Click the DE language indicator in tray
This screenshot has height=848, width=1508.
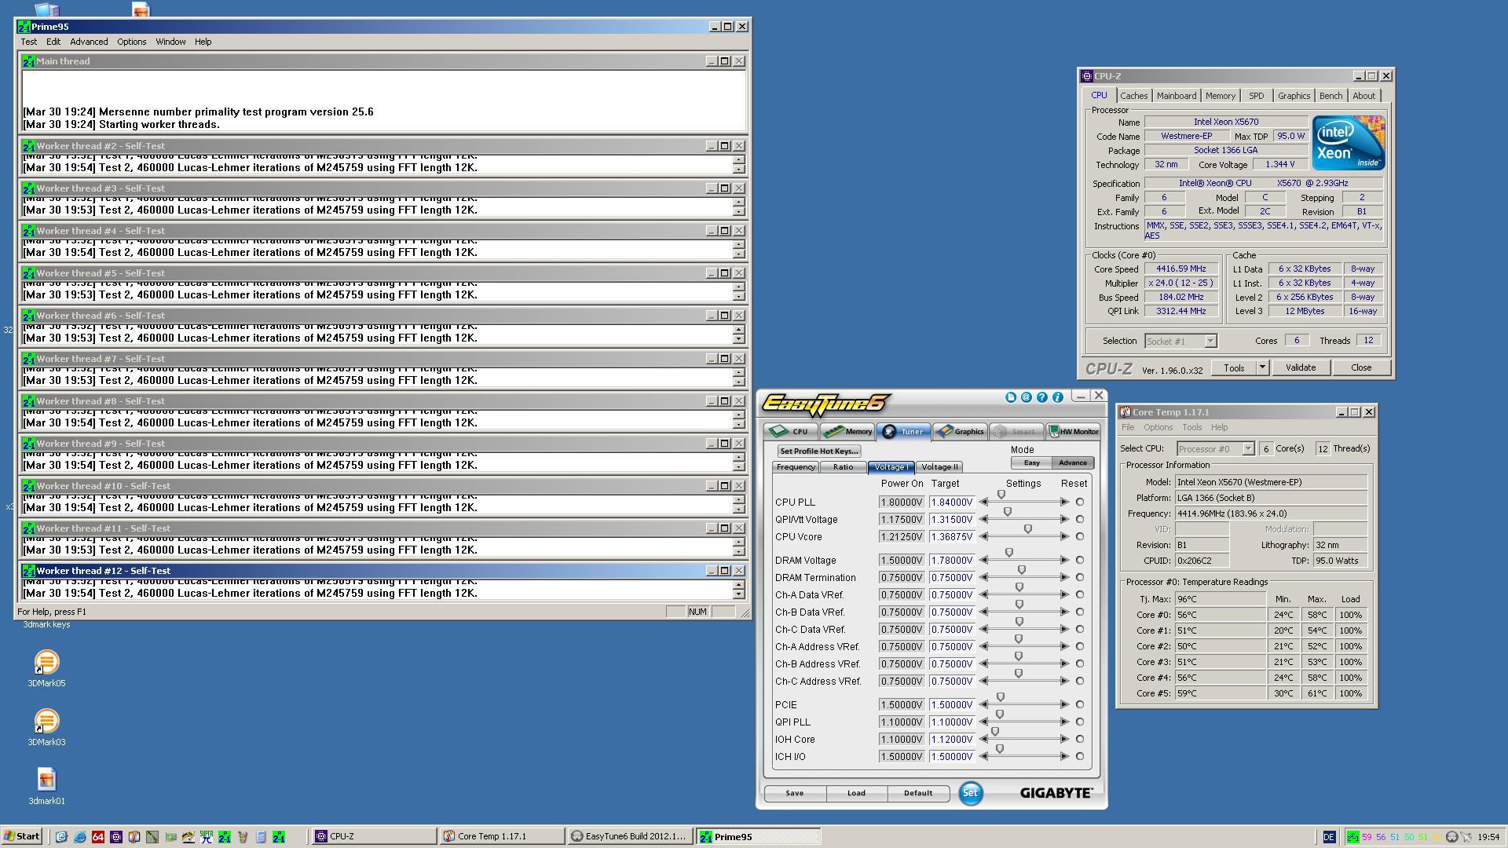pyautogui.click(x=1329, y=838)
